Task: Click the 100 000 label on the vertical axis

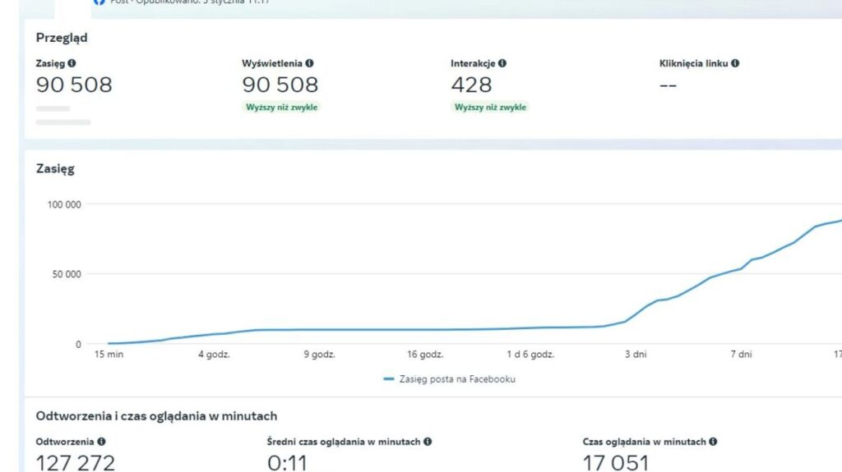Action: tap(62, 204)
